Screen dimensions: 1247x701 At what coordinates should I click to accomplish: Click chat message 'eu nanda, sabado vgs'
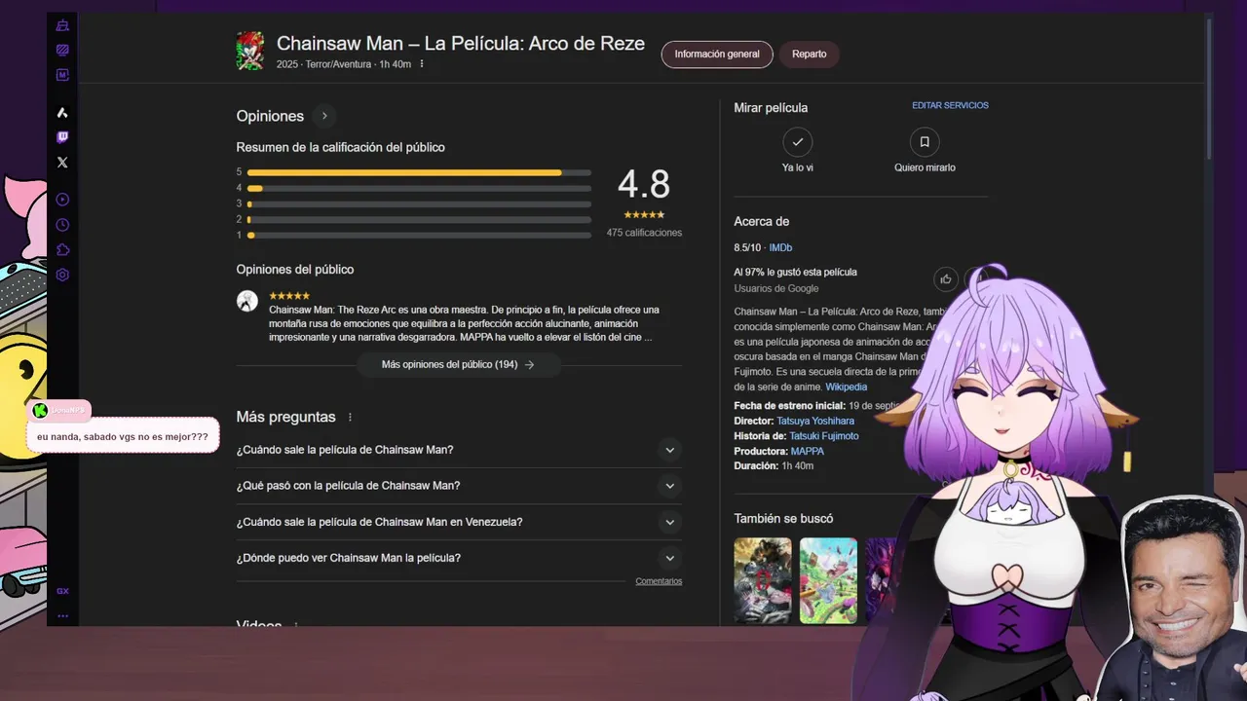coord(123,437)
